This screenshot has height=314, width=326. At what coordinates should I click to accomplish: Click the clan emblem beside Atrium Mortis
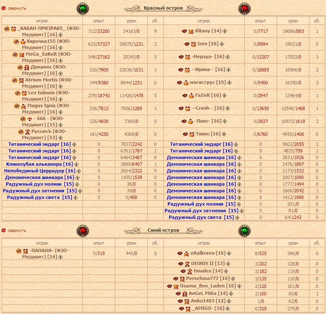tap(15, 80)
